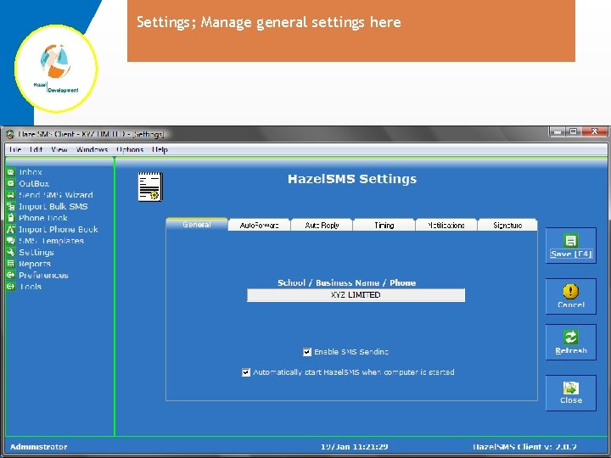Open the Inbox label
This screenshot has width=611, height=458.
[31, 171]
